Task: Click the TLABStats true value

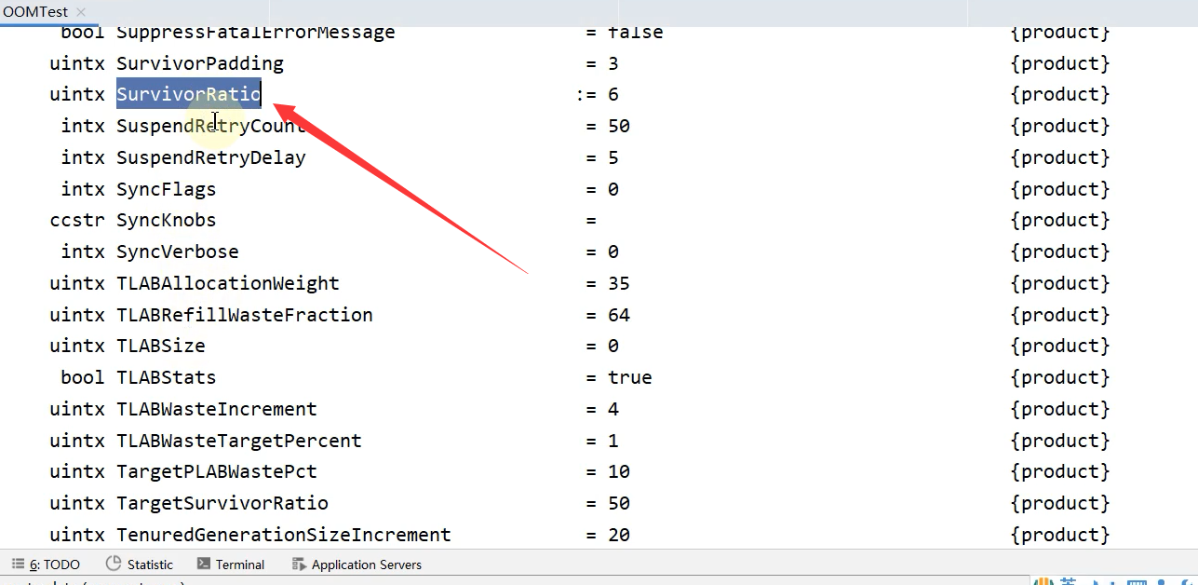Action: click(x=630, y=377)
